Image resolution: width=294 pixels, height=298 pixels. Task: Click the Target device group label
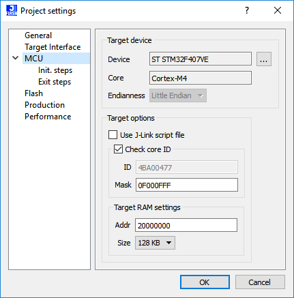130,40
